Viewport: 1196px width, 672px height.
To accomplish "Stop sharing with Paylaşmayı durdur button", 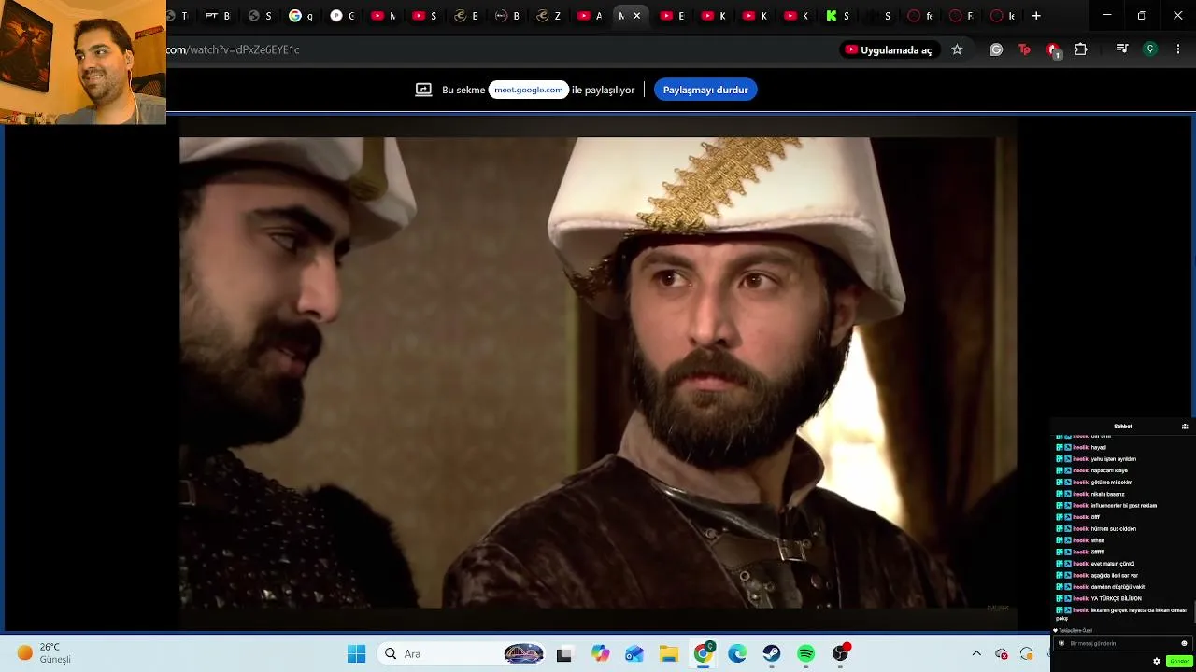I will 705,90.
